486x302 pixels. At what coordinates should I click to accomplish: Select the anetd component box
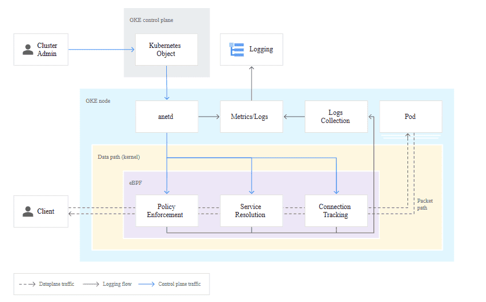[x=167, y=117]
